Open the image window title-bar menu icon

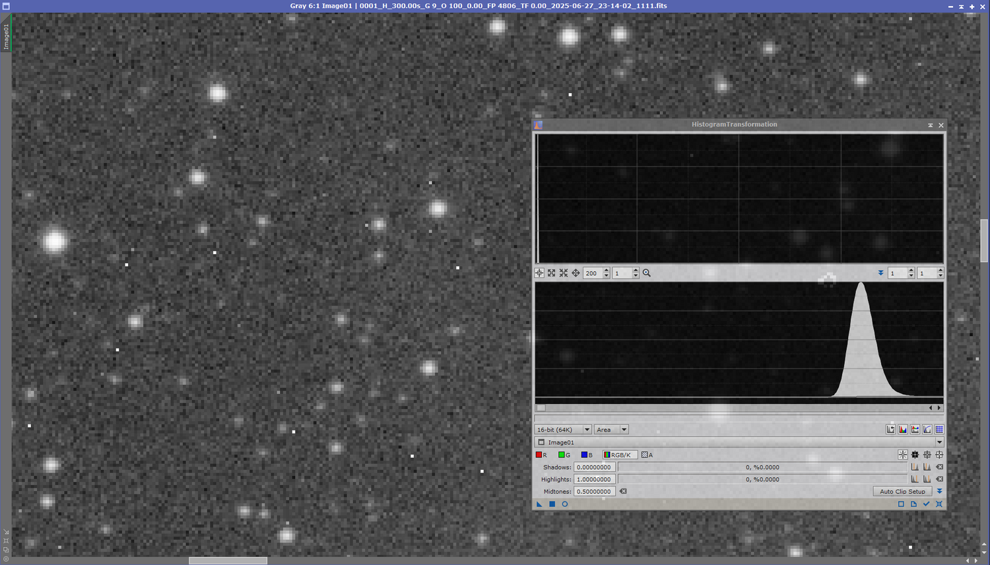pos(6,6)
